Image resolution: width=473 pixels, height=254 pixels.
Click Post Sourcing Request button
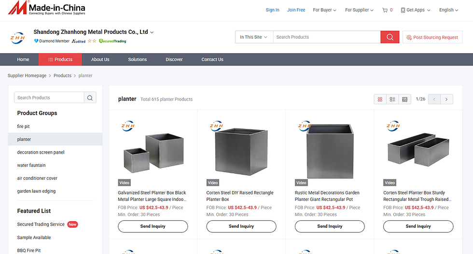click(x=432, y=37)
